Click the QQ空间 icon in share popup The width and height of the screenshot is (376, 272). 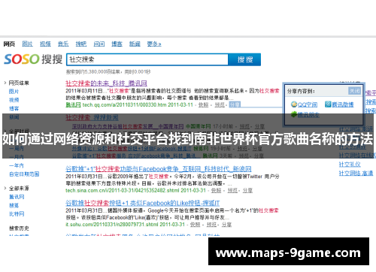294,104
